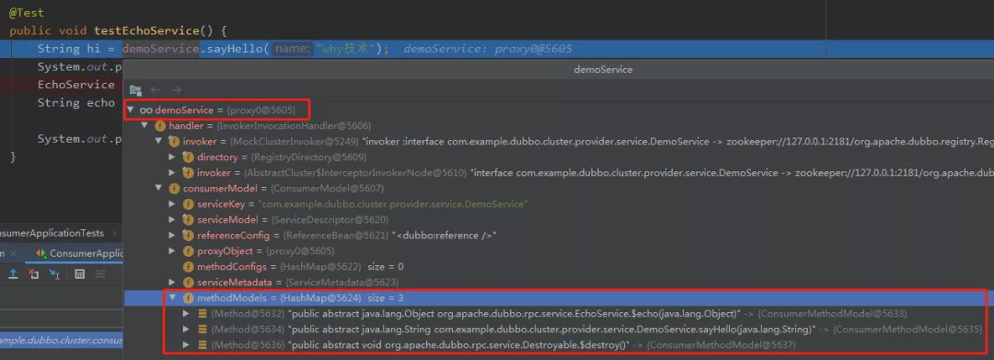Expand the serviceModel node
Image resolution: width=994 pixels, height=360 pixels.
[x=172, y=219]
